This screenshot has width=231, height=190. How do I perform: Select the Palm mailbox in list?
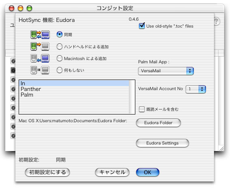pyautogui.click(x=74, y=95)
